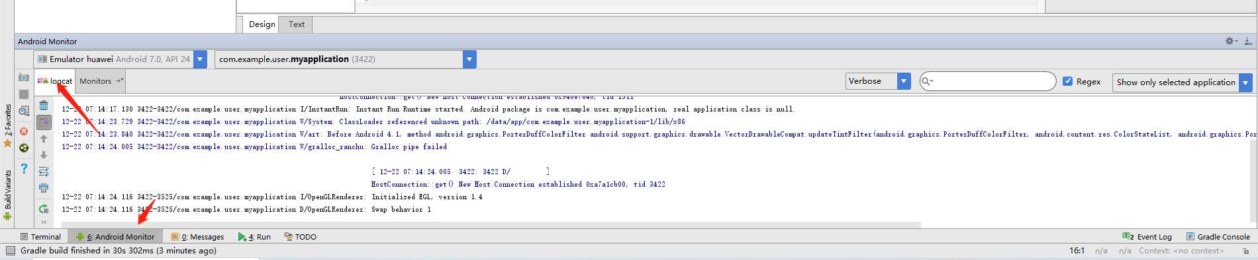The height and width of the screenshot is (260, 1258).
Task: Click the tool window toggle icon in the status bar's left corner
Action: coord(10,251)
